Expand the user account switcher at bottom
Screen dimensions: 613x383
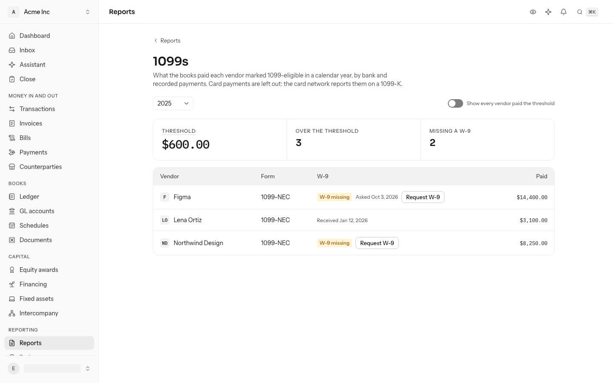(49, 369)
